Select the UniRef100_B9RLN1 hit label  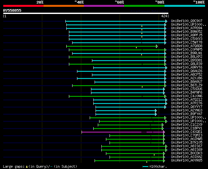pos(187,53)
